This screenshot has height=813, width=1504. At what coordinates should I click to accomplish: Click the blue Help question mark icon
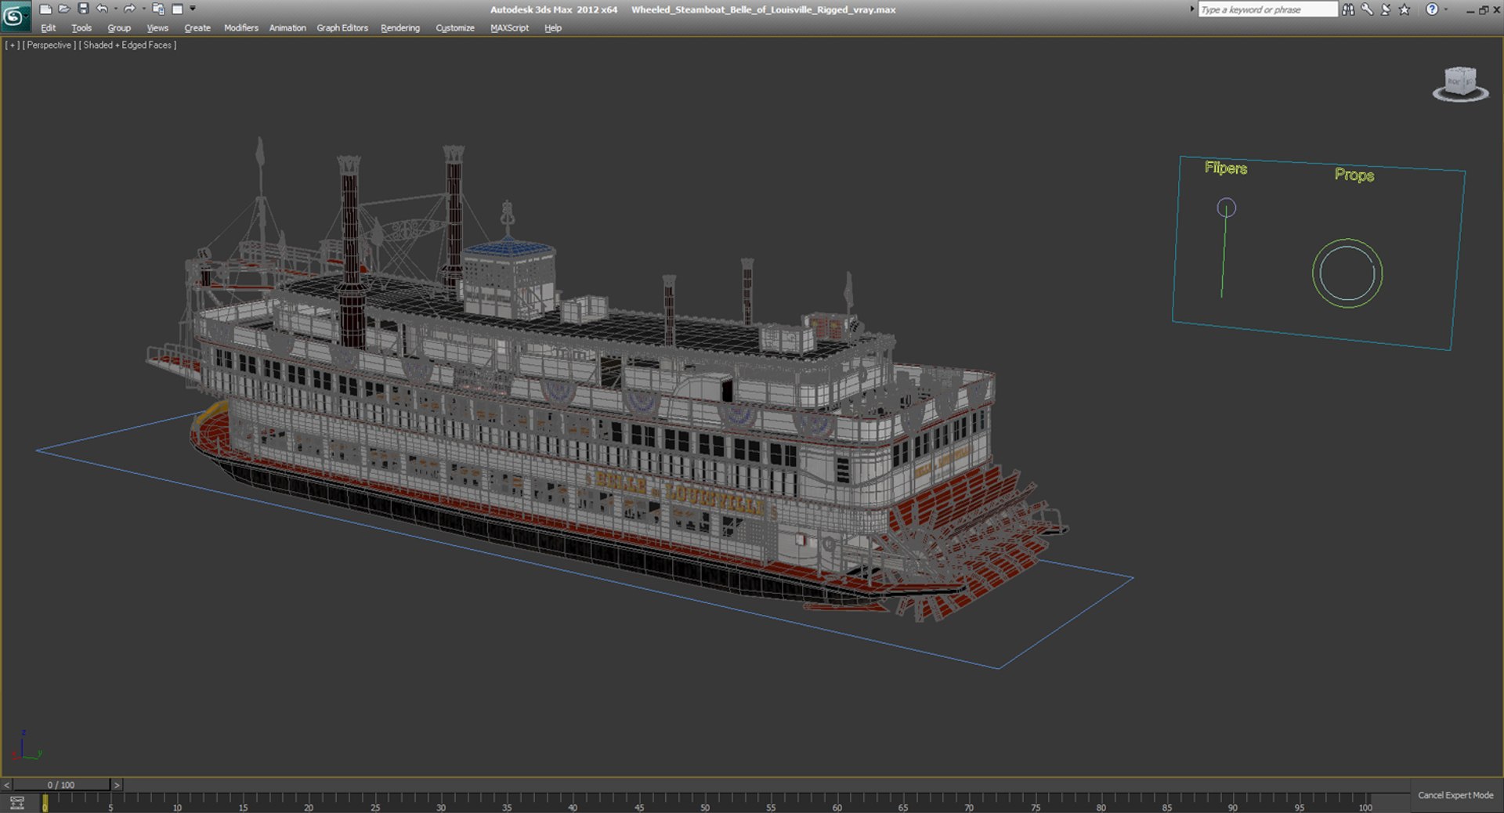(1432, 9)
